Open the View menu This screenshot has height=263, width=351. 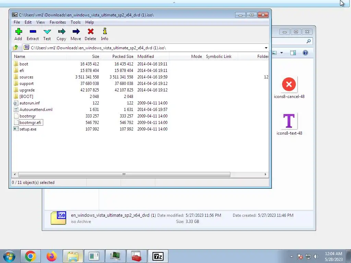tap(40, 22)
